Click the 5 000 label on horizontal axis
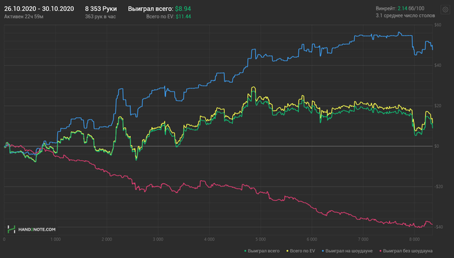The width and height of the screenshot is (454, 258). point(260,239)
